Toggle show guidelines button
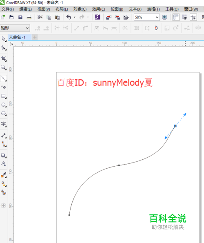This screenshot has height=243, width=204. click(x=193, y=17)
